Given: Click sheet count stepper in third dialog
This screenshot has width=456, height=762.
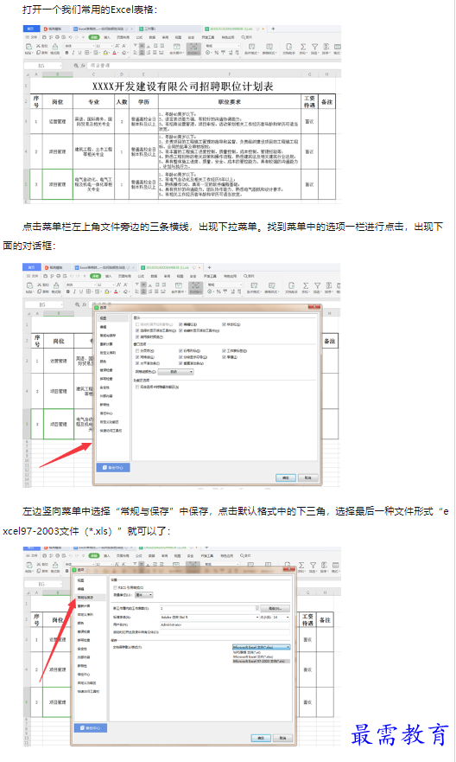Looking at the screenshot, I should [x=257, y=608].
